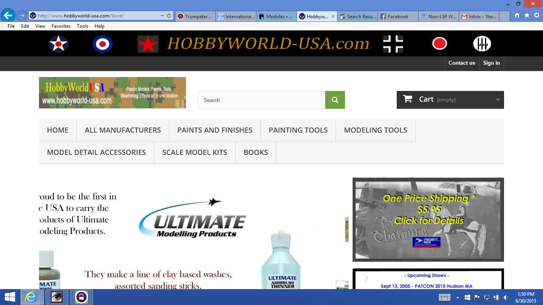543x305 pixels.
Task: Open PAINTING TOOLS category
Action: [298, 130]
